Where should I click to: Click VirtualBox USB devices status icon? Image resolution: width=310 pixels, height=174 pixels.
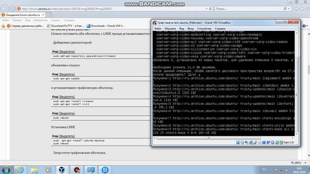tap(255, 142)
